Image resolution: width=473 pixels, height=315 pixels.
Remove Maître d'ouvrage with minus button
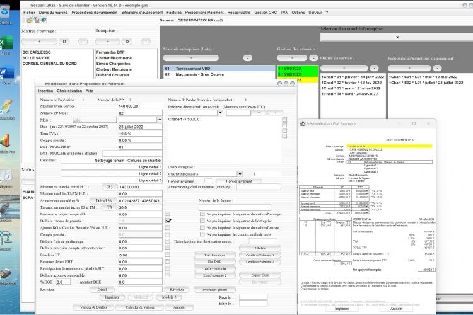(x=83, y=42)
